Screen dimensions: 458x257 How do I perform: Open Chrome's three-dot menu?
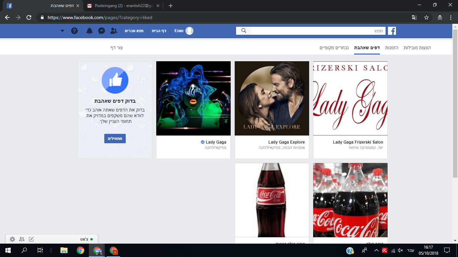tap(450, 17)
